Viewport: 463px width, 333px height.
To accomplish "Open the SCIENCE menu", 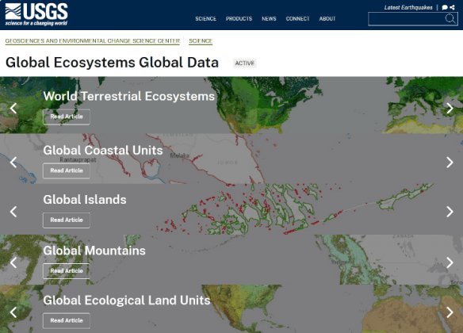I will click(205, 18).
